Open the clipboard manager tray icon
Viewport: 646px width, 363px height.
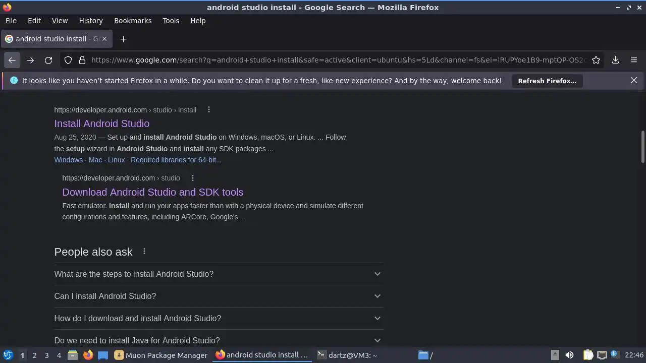click(x=588, y=355)
